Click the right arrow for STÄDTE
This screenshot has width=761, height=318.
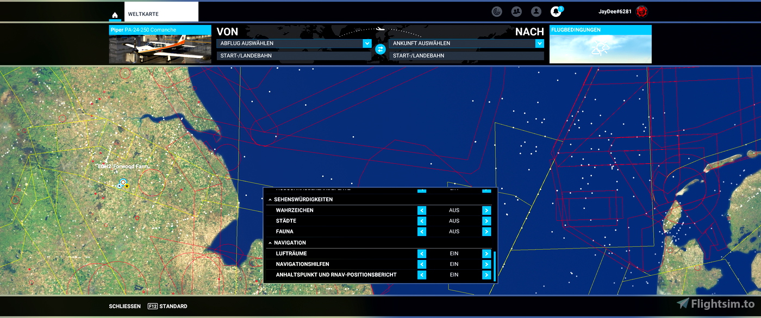coord(486,221)
